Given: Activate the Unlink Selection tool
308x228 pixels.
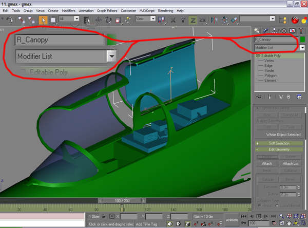Looking at the screenshot, I should tap(31, 20).
